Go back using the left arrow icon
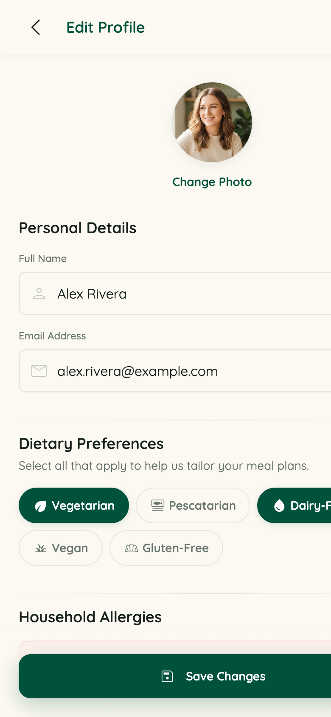 pos(36,27)
